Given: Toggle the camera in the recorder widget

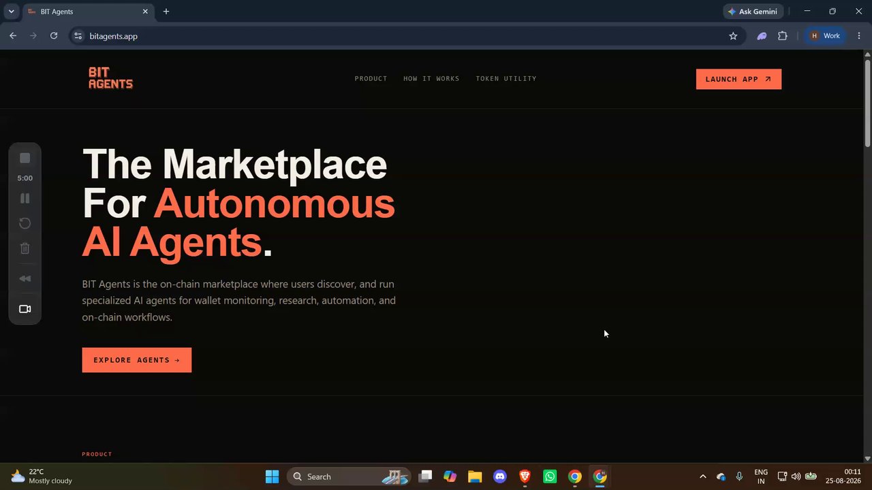Looking at the screenshot, I should (25, 309).
